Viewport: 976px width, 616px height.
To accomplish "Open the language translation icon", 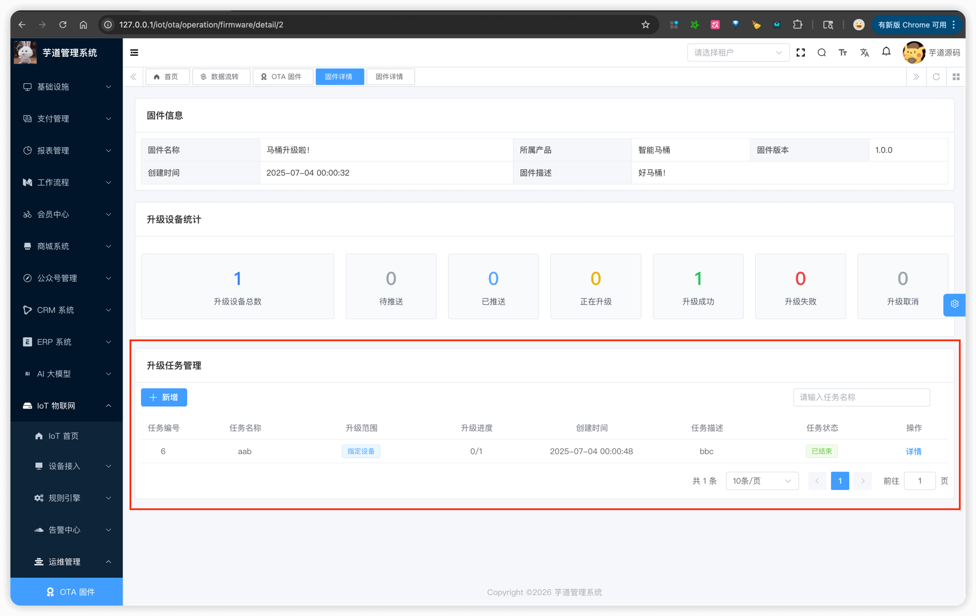I will point(864,52).
